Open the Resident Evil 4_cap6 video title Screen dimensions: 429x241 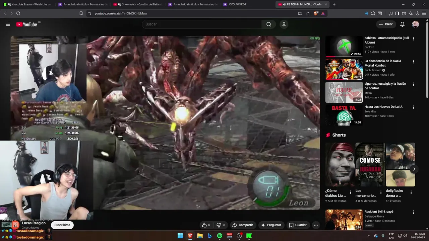click(x=379, y=212)
